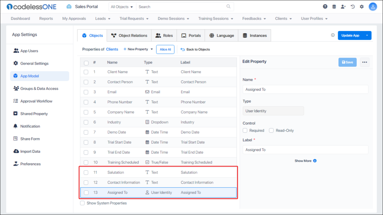Click the Back to Objects arrow link

pos(195,49)
